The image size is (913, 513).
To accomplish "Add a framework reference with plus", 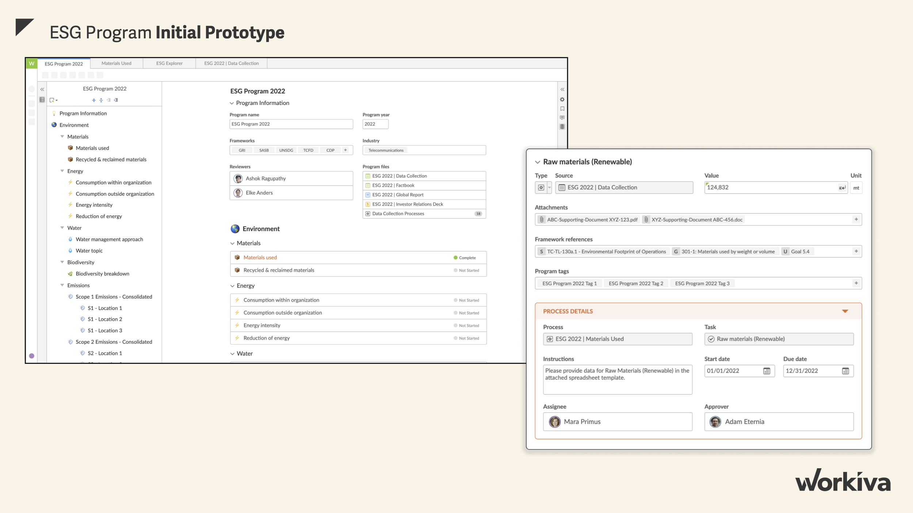I will tap(856, 251).
